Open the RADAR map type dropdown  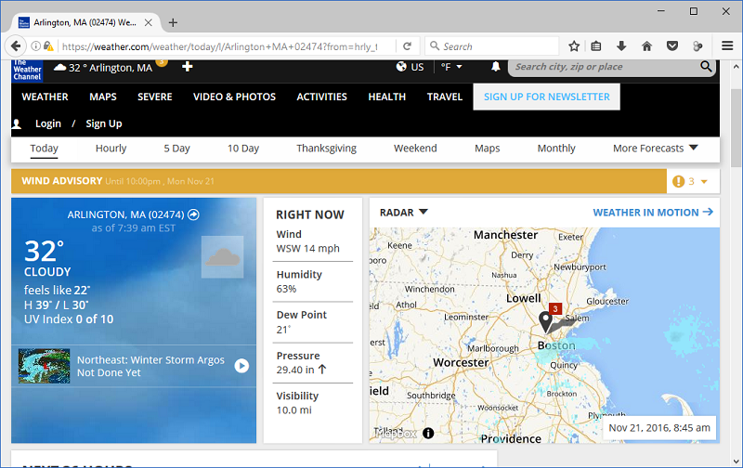(x=403, y=213)
